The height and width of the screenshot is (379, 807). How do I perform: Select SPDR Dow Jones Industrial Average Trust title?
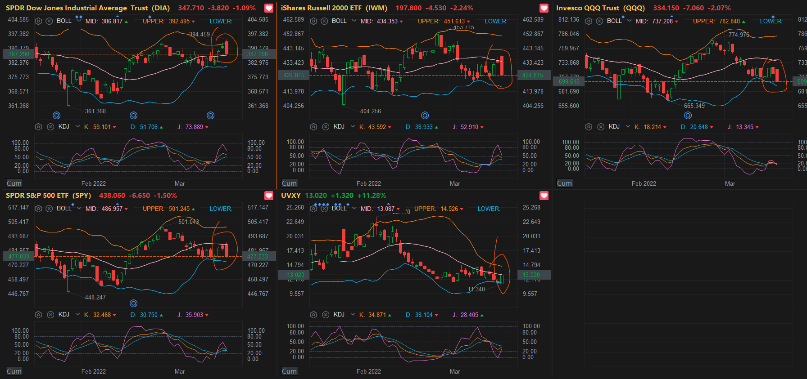click(88, 8)
